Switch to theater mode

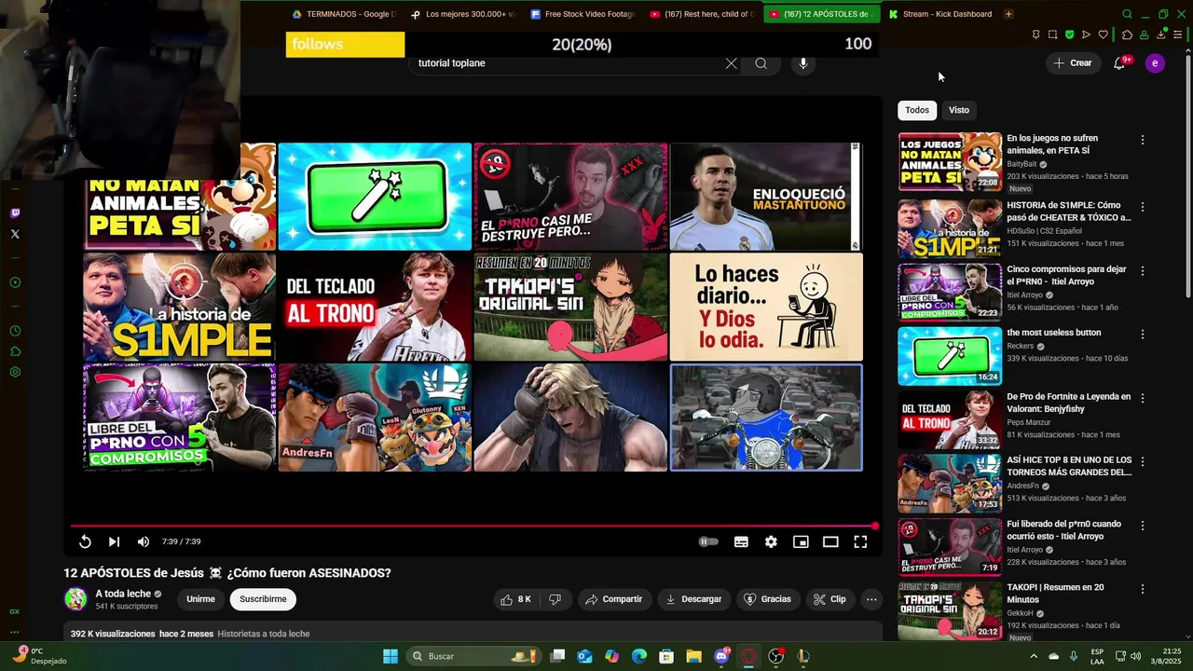[x=830, y=541]
